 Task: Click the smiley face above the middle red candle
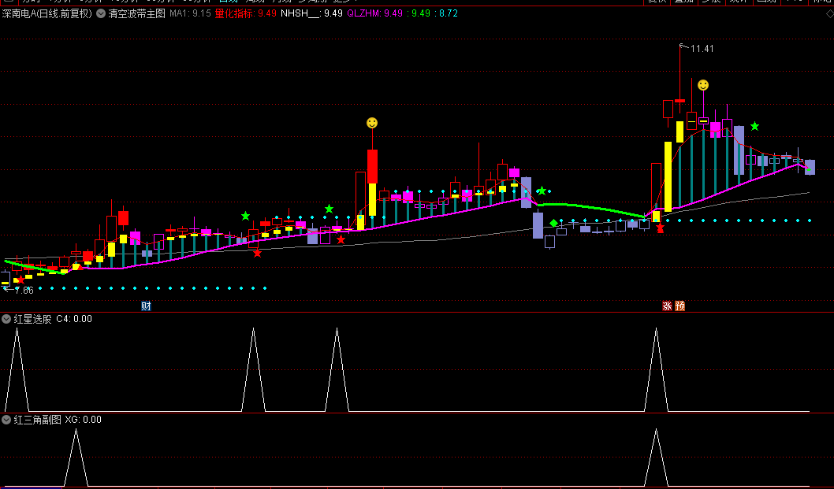tap(372, 123)
